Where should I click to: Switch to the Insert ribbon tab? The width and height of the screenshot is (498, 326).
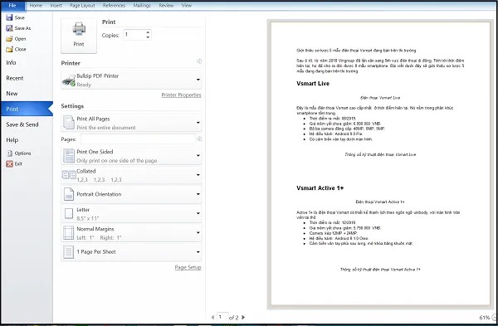click(x=56, y=6)
